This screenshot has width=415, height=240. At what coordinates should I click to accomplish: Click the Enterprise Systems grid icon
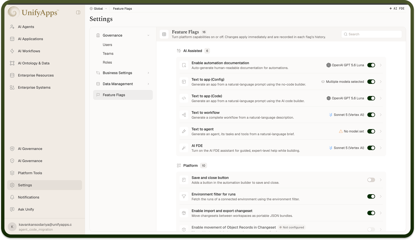(12, 87)
